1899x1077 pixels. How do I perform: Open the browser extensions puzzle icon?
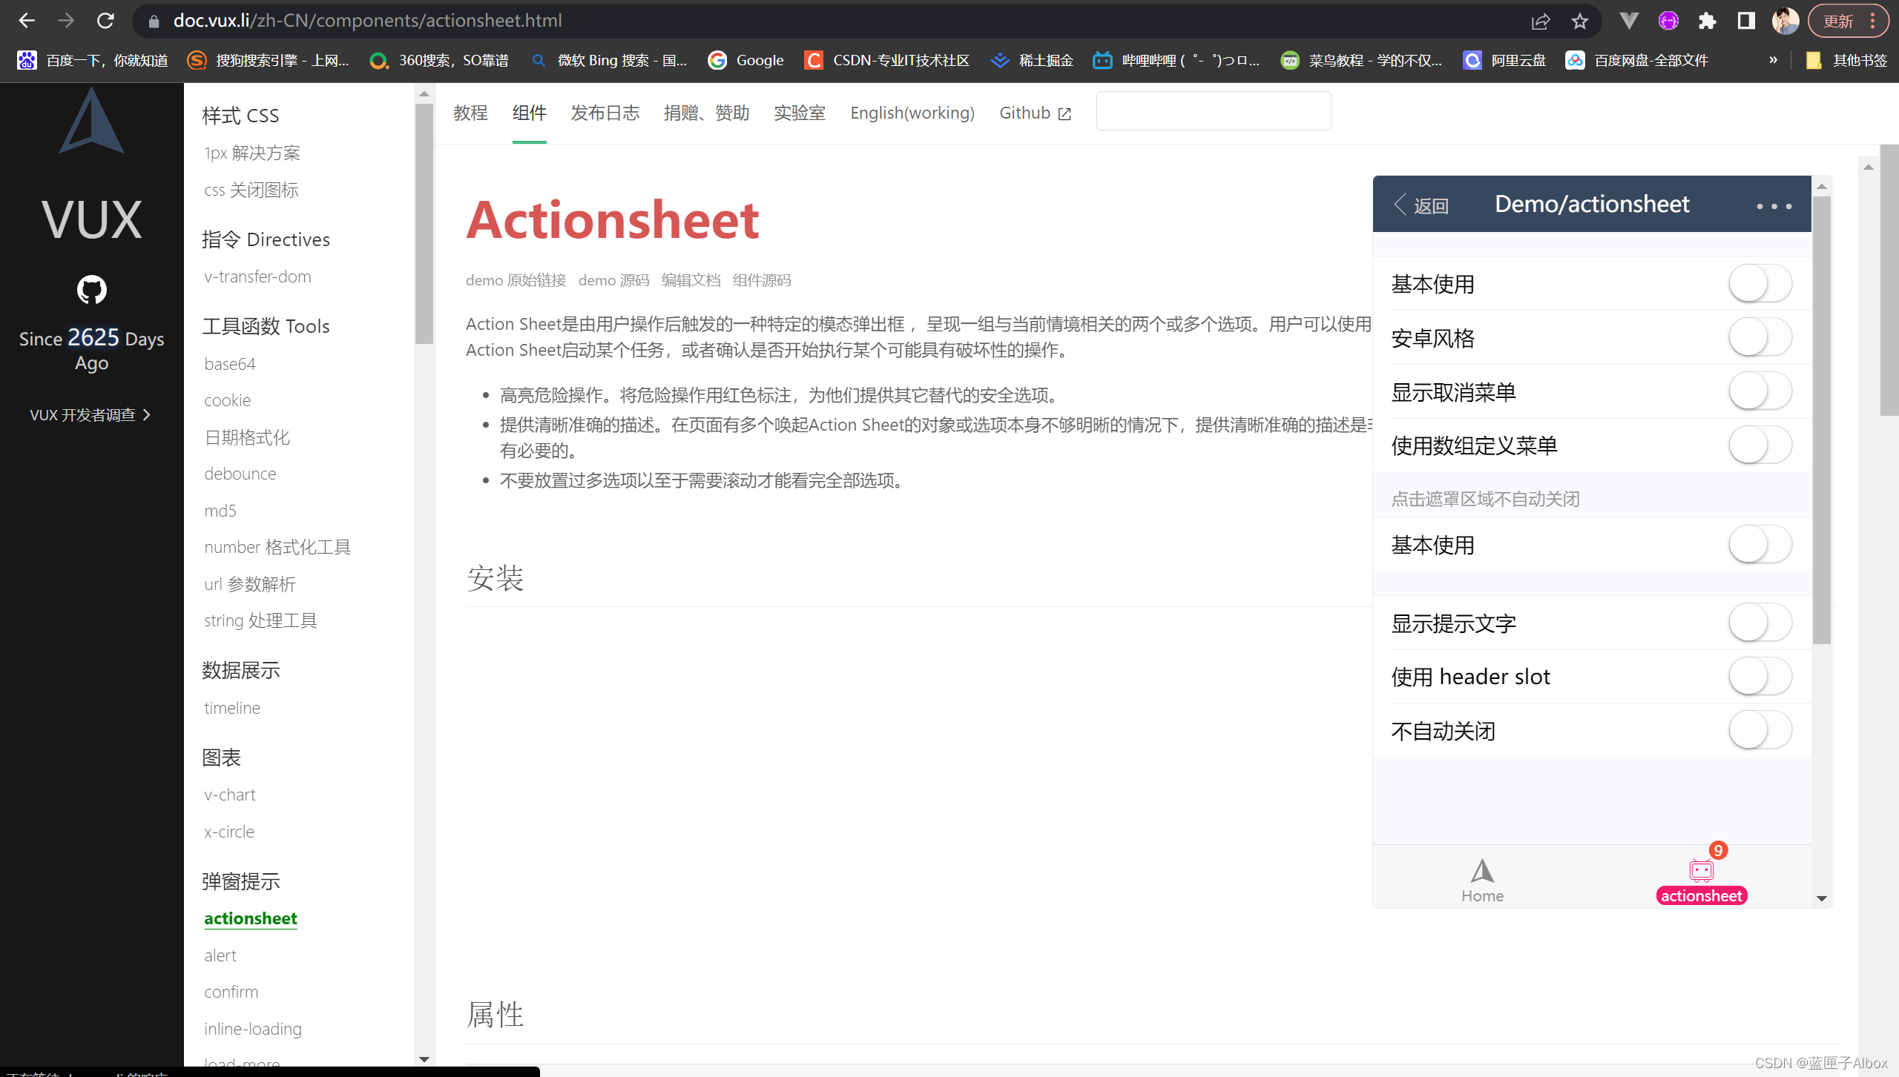pos(1707,21)
